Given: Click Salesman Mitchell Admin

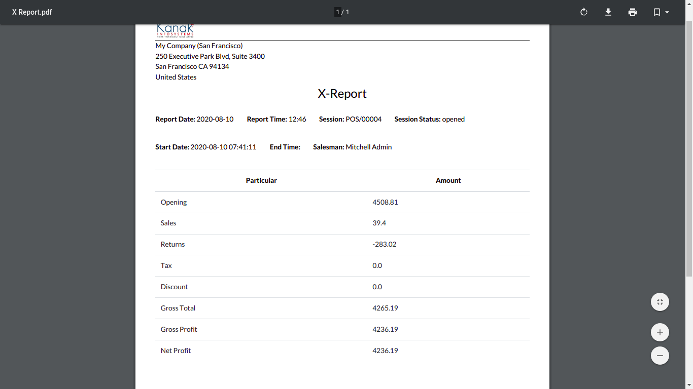Looking at the screenshot, I should pos(353,147).
